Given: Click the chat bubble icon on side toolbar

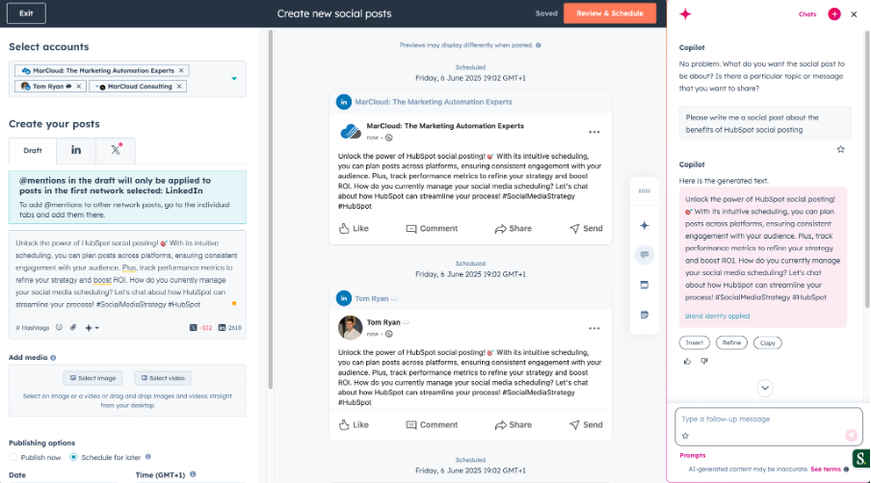Looking at the screenshot, I should pos(645,255).
